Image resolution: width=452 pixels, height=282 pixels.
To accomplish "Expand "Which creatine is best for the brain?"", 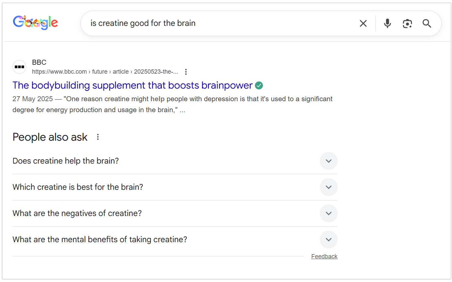I will point(328,187).
